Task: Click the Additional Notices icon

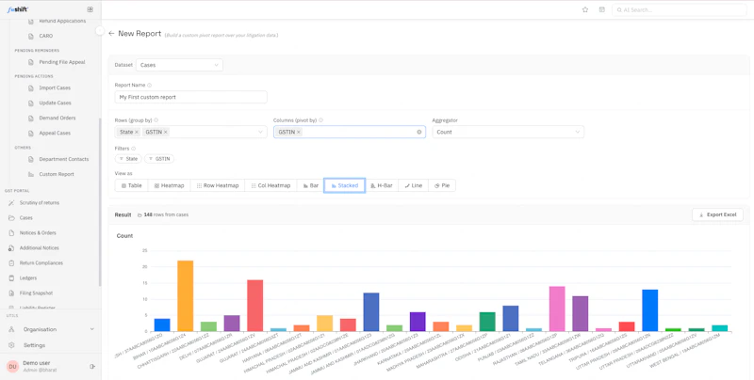Action: click(11, 248)
